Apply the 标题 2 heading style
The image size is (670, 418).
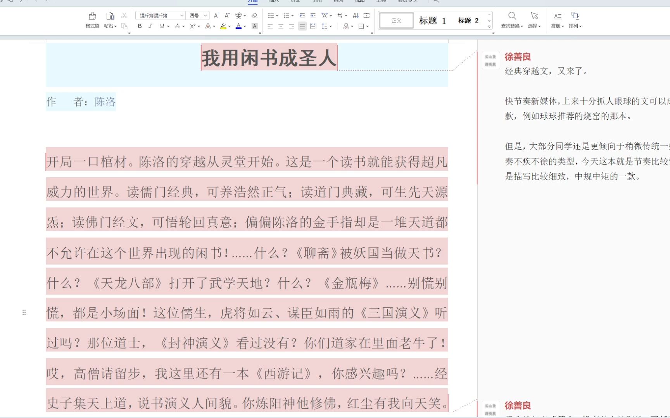click(x=468, y=21)
